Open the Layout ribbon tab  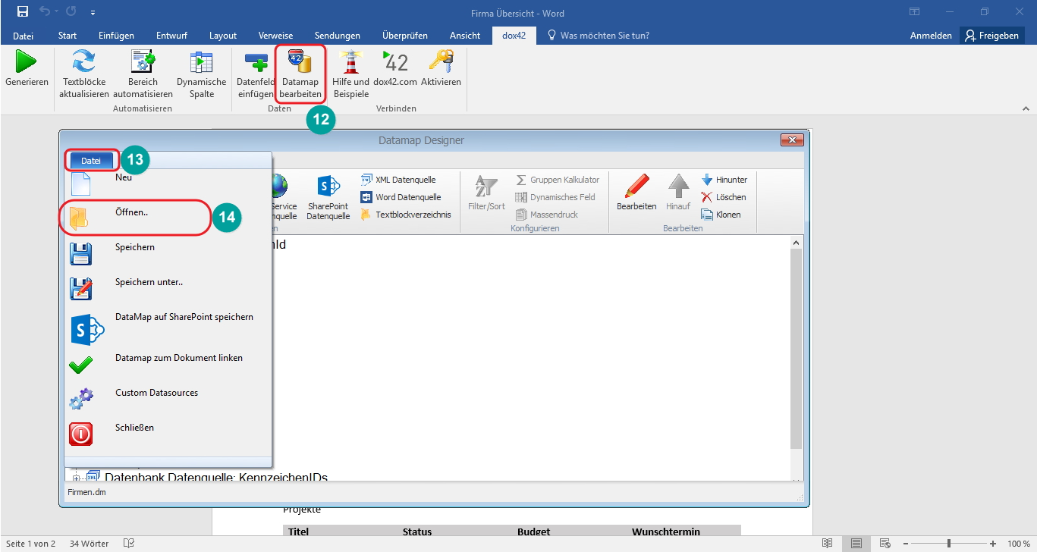(223, 36)
